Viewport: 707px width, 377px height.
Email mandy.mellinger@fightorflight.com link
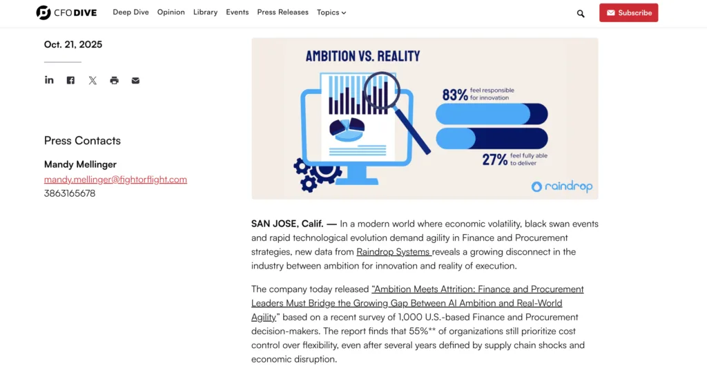(x=115, y=180)
